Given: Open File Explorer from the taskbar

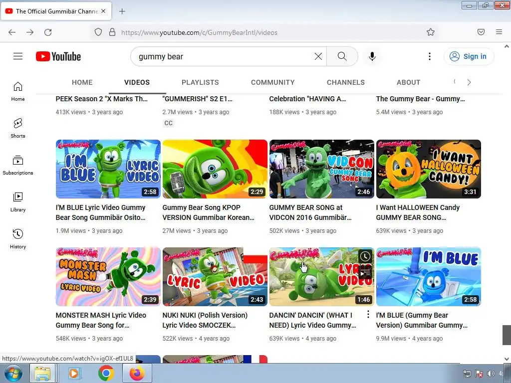Looking at the screenshot, I should (43, 373).
